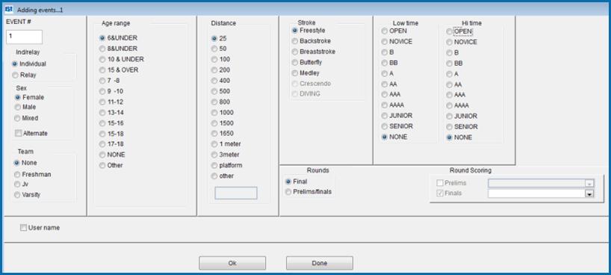Select distance 800

pos(220,102)
